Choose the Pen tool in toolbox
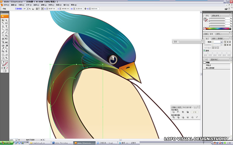This screenshot has height=145, width=233. (x=3, y=26)
